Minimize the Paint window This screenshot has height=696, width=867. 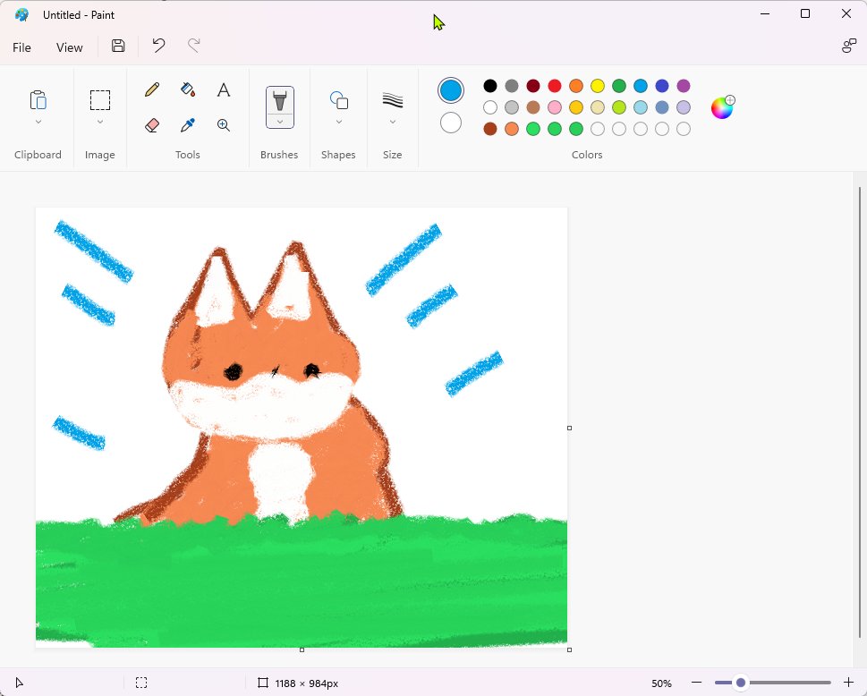[765, 13]
